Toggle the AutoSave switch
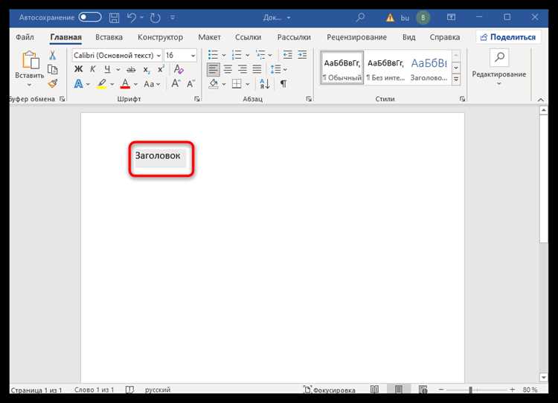This screenshot has height=403, width=558. tap(90, 17)
